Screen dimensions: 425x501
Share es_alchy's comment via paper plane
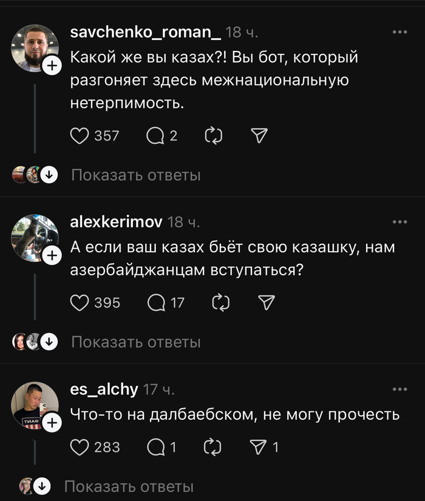[259, 448]
